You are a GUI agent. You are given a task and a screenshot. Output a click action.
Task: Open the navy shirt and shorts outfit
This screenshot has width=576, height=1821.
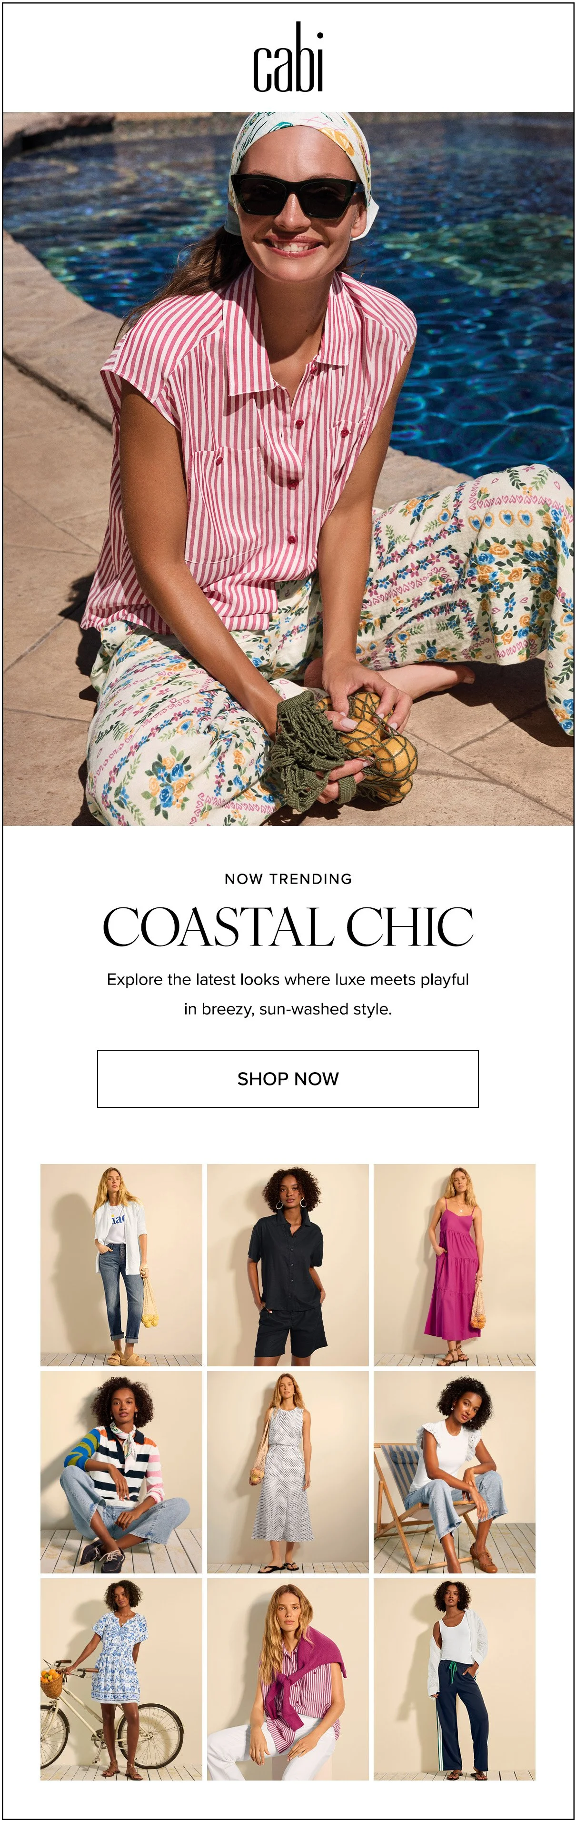pyautogui.click(x=288, y=1264)
